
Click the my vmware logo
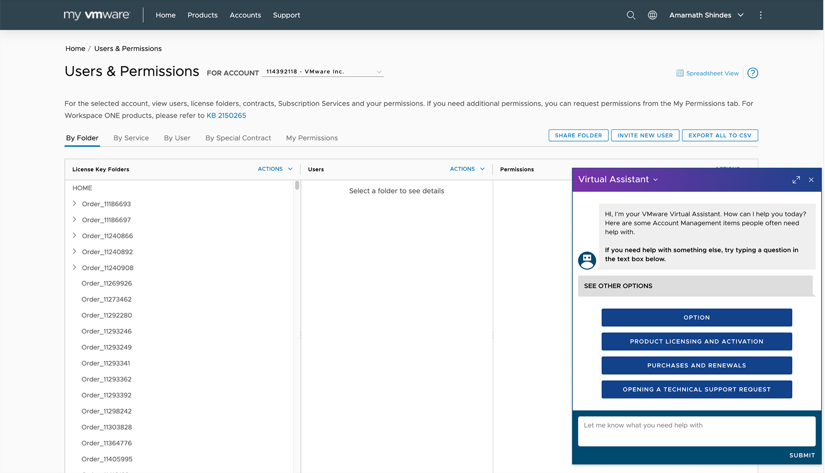(x=97, y=15)
